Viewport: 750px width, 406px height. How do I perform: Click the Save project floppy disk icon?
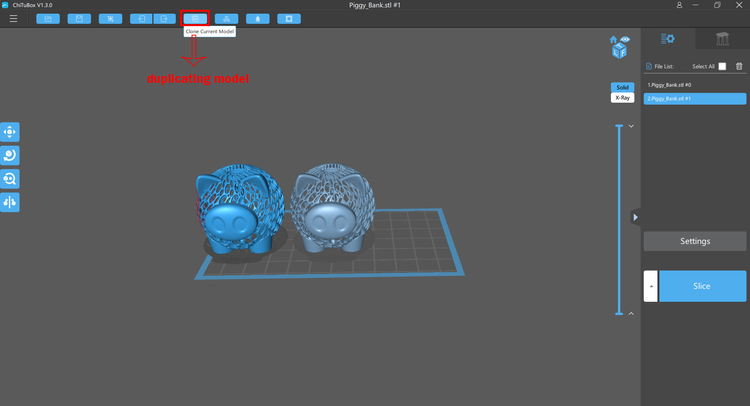point(79,19)
